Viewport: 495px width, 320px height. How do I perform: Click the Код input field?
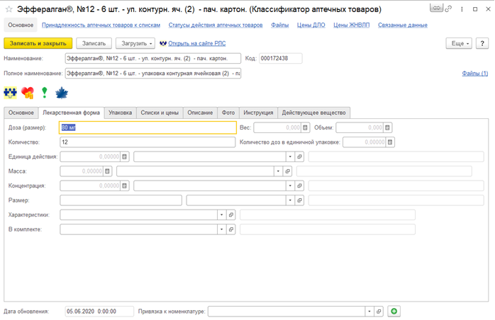coord(281,59)
